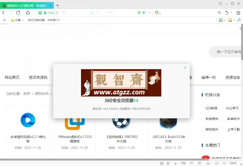This screenshot has width=243, height=166.
Task: Open the skin change shirt icon
Action: tap(220, 4)
